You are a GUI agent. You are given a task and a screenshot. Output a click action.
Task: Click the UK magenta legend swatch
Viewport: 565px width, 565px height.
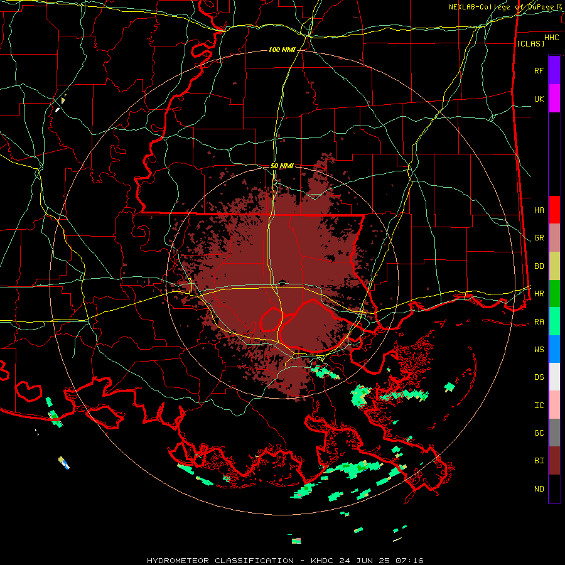(x=554, y=99)
